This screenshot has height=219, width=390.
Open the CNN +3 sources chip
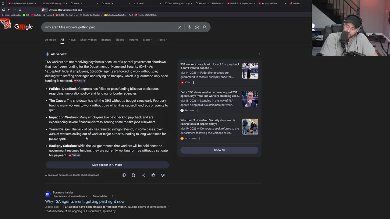80,81
